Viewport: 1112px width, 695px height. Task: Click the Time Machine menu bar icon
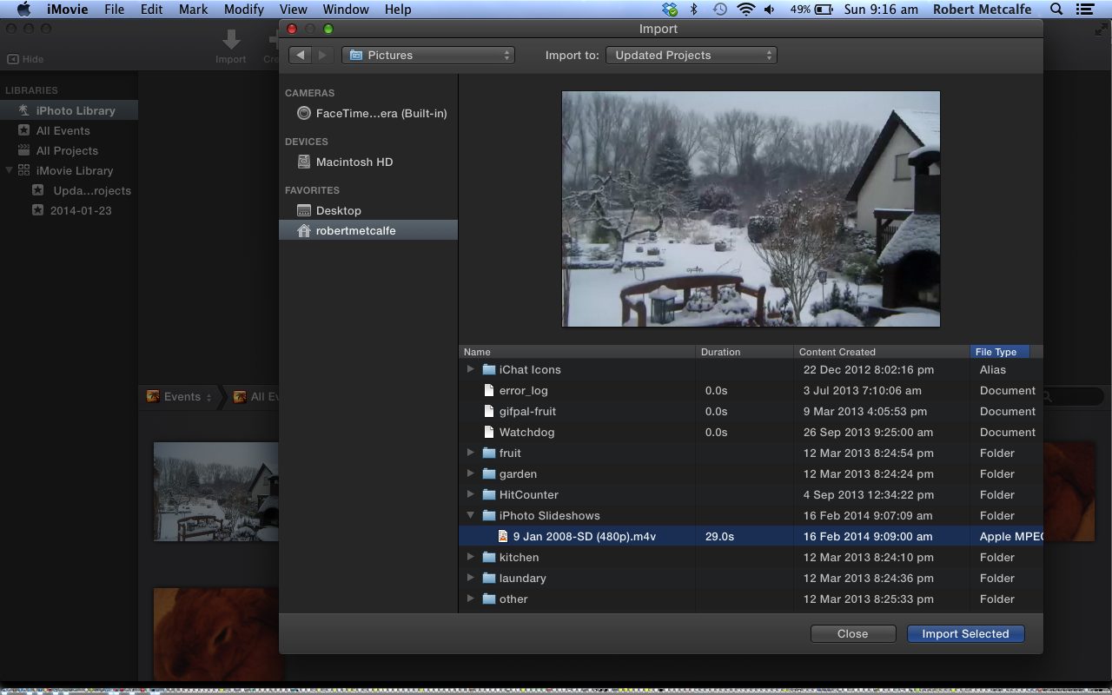[719, 10]
